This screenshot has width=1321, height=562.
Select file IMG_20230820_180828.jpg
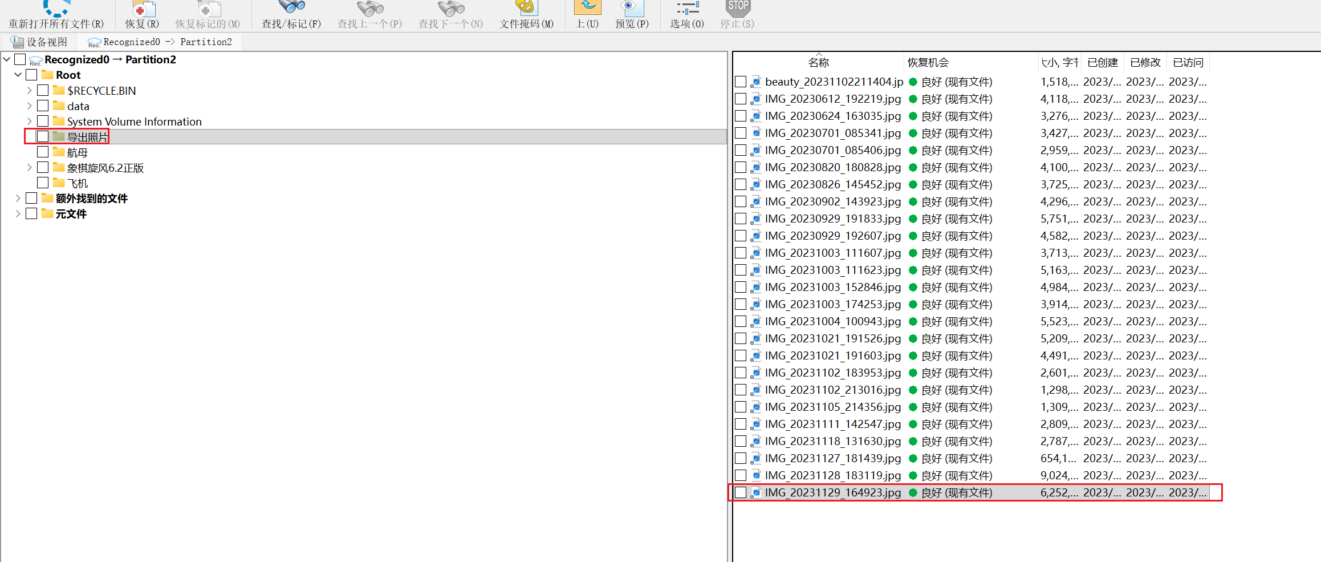pyautogui.click(x=832, y=167)
